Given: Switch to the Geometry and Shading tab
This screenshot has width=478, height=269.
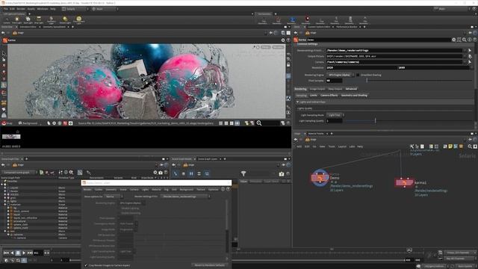Looking at the screenshot, I should (354, 96).
